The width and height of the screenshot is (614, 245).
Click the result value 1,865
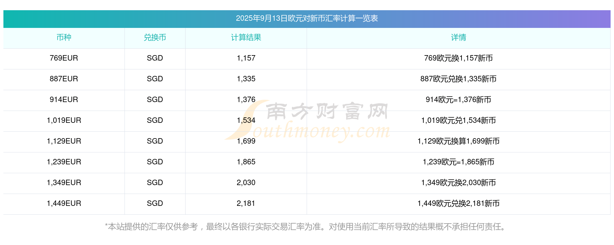click(246, 162)
